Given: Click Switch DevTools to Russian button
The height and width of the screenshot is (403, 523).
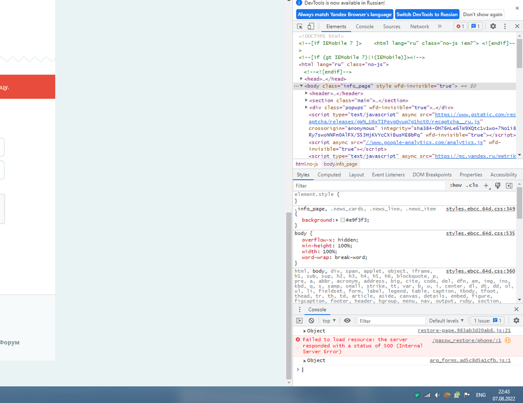Looking at the screenshot, I should pos(427,14).
